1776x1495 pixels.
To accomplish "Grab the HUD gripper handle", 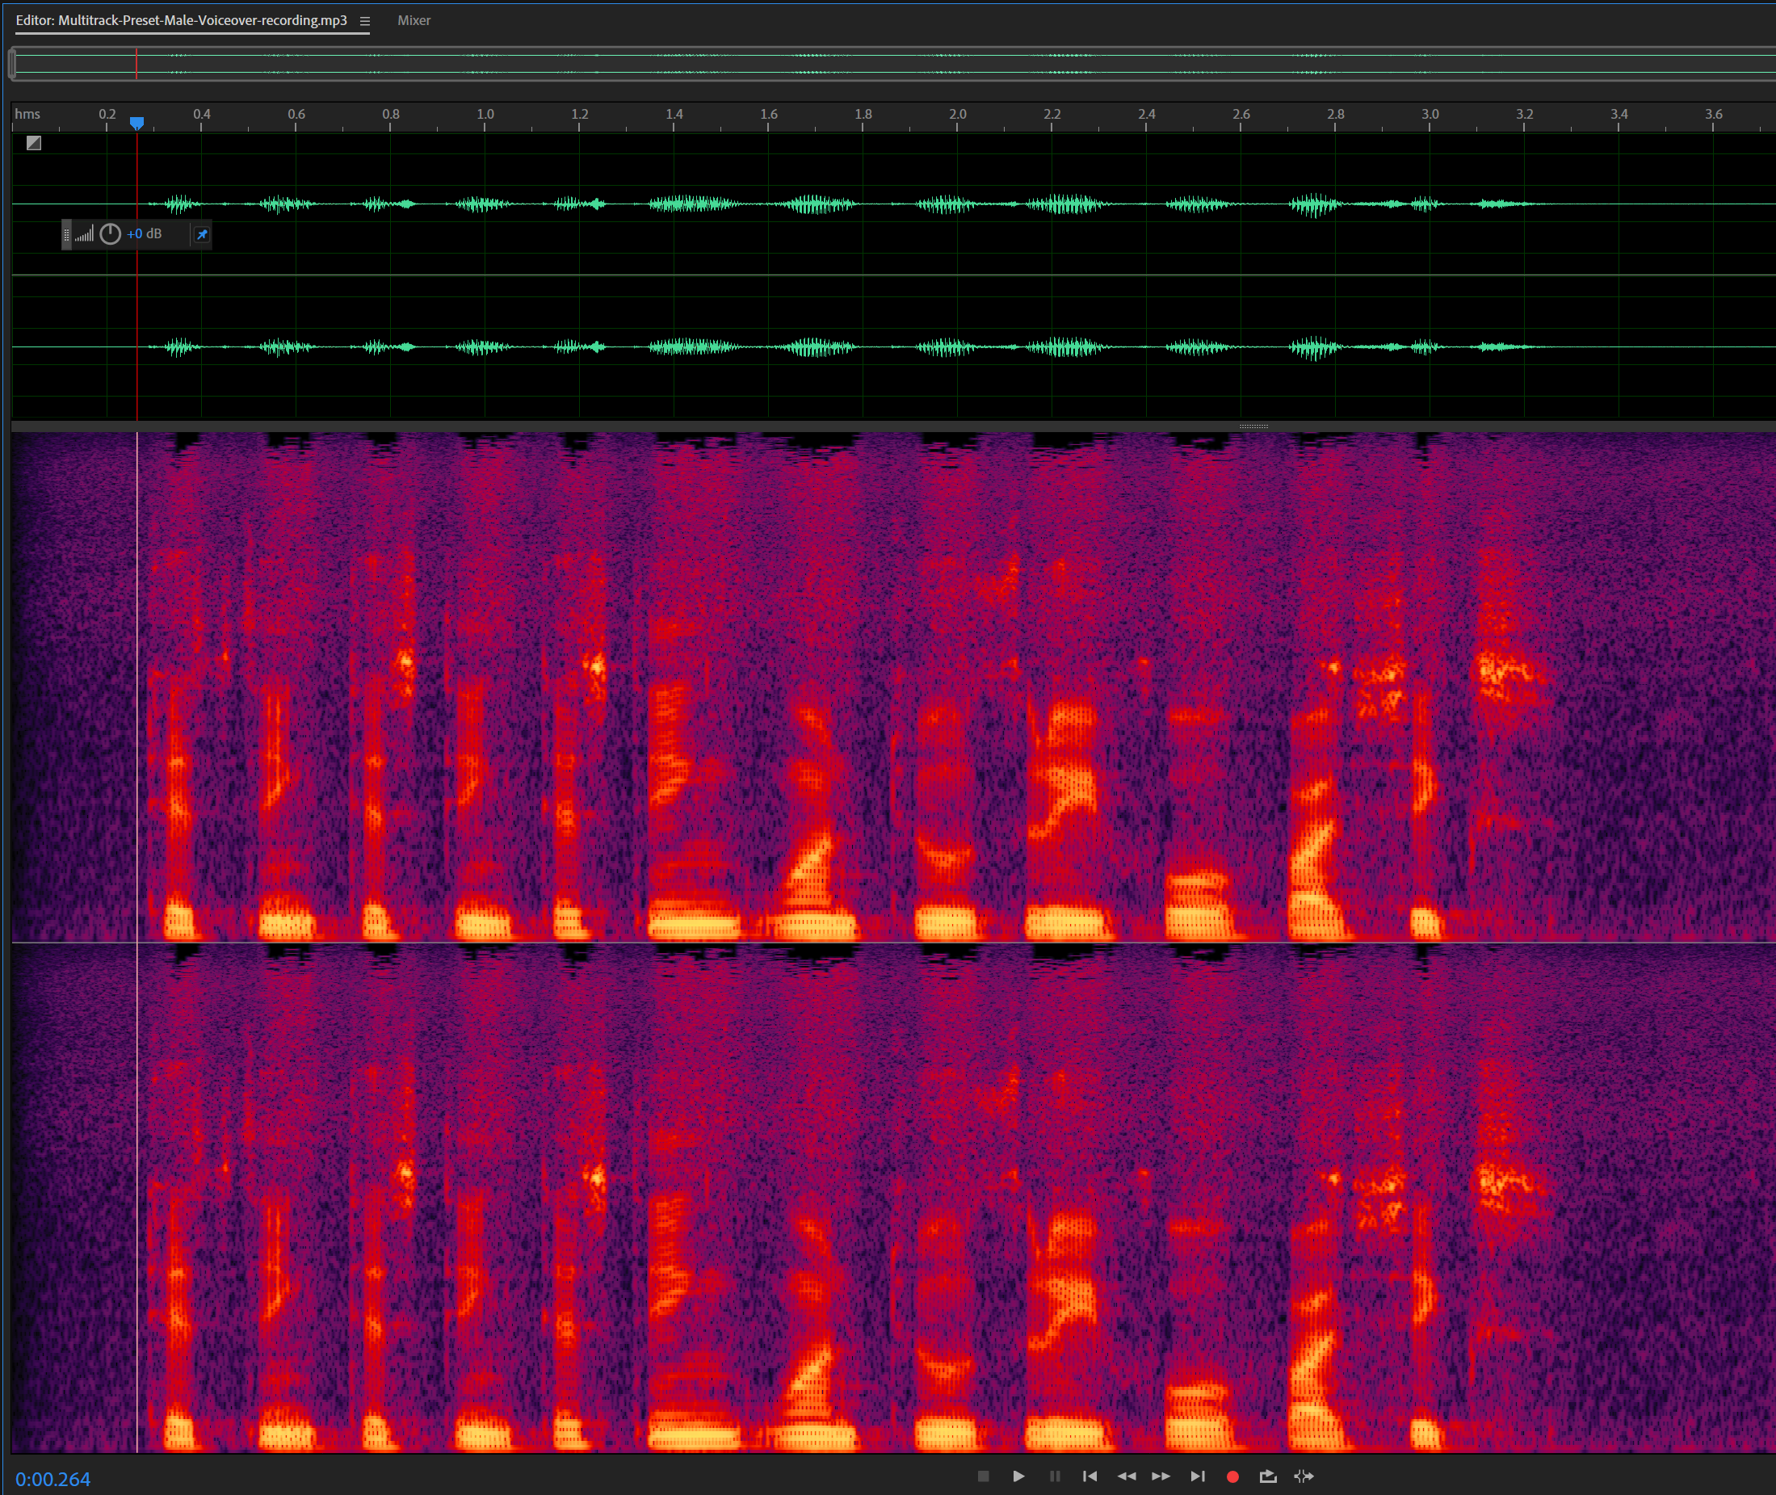I will (x=67, y=235).
